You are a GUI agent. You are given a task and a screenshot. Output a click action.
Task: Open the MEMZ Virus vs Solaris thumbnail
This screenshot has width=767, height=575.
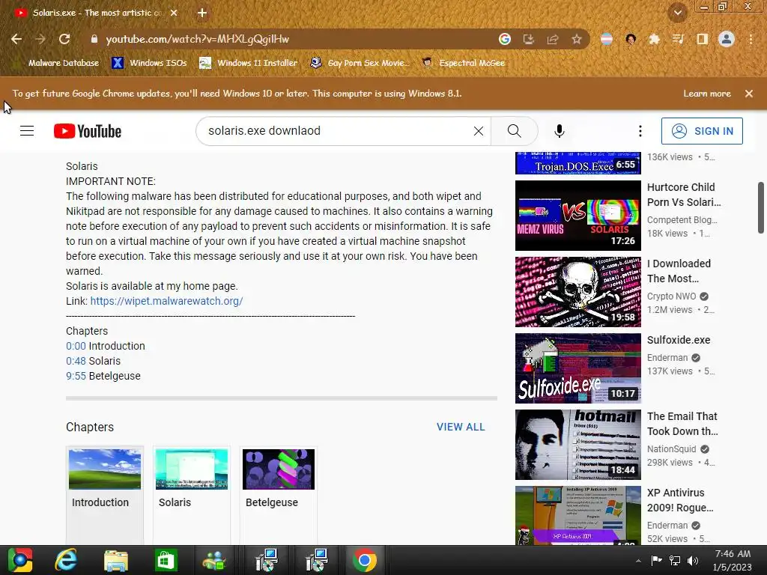point(577,216)
